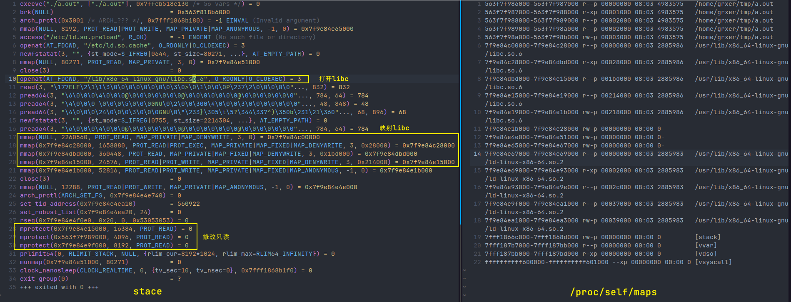The width and height of the screenshot is (791, 302).
Task: Click set_tid_address call returning 560922
Action: coord(110,204)
